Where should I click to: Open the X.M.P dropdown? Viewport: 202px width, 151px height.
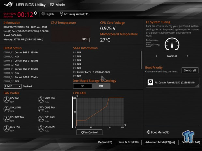pyautogui.click(x=13, y=86)
